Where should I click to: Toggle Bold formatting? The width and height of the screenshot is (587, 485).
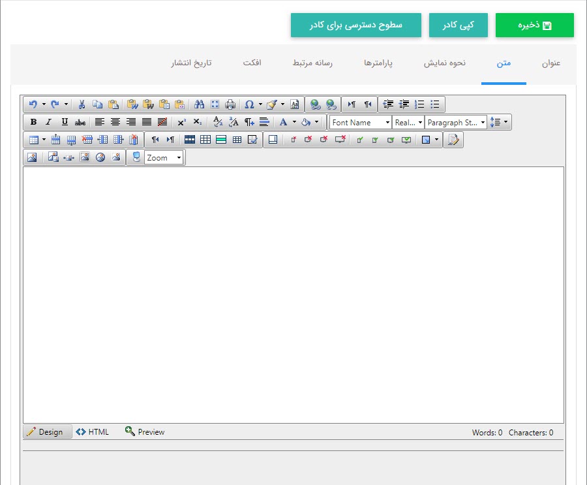click(x=33, y=122)
